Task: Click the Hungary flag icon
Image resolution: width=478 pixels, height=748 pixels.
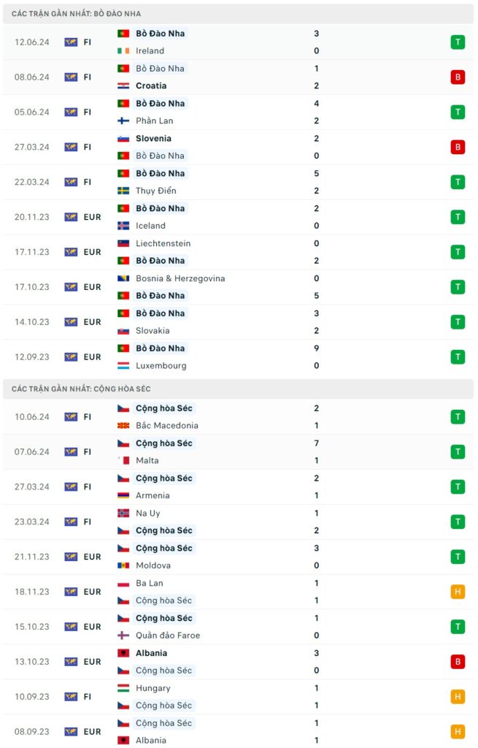Action: (123, 688)
